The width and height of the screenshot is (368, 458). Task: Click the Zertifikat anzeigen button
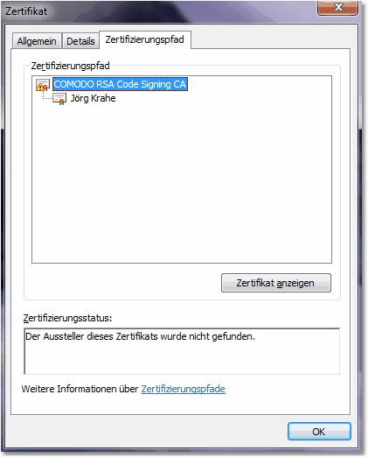(276, 283)
